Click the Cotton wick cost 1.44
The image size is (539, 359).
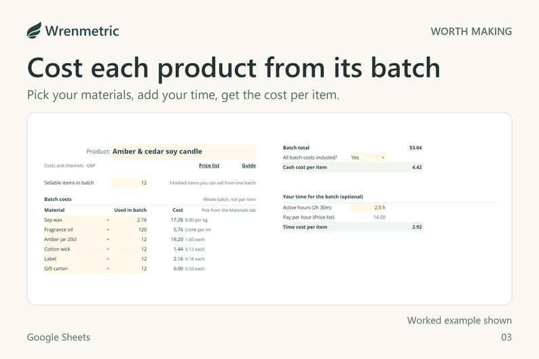click(178, 249)
